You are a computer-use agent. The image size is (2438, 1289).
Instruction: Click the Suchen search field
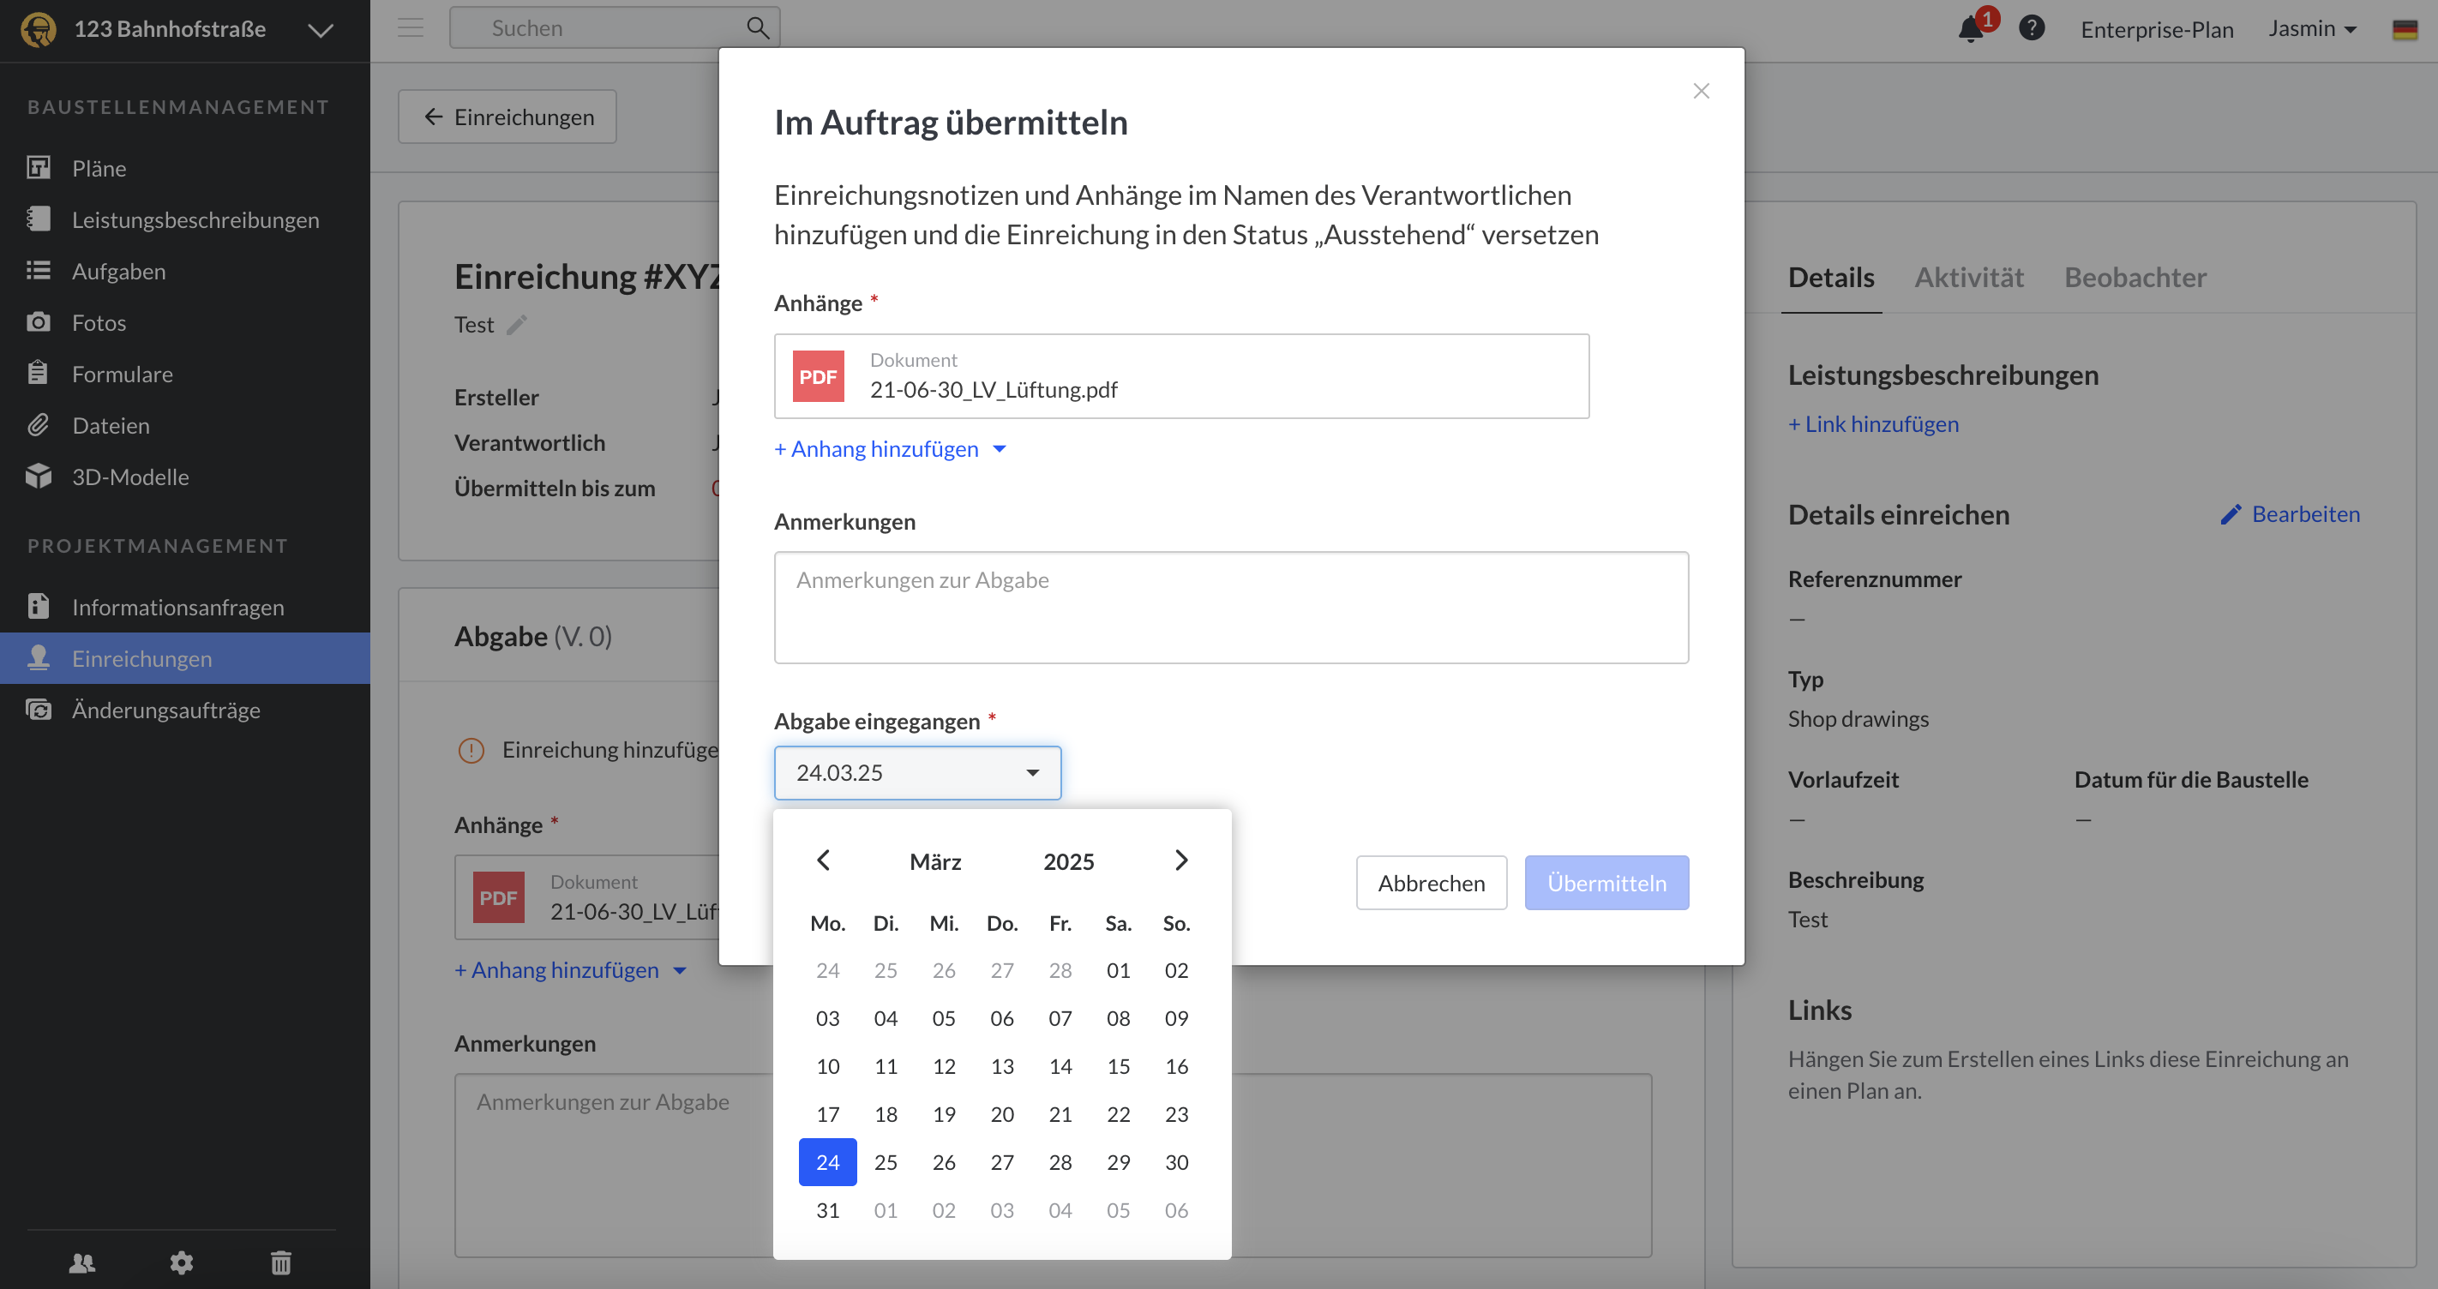616,27
